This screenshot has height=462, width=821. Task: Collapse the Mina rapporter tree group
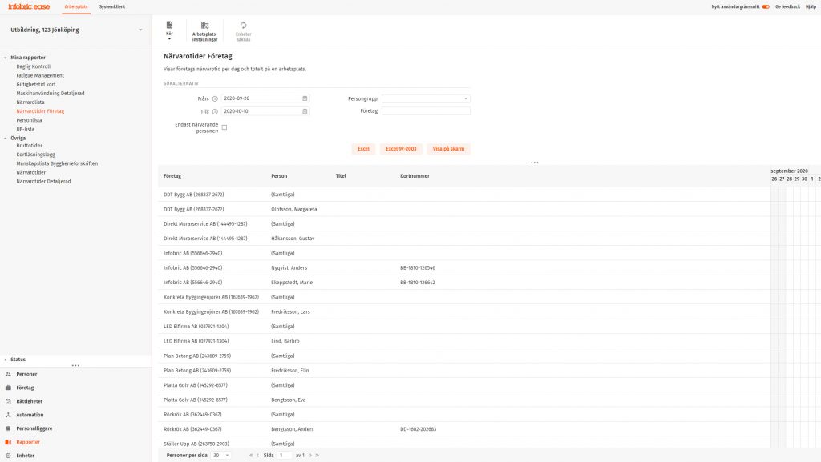(x=6, y=58)
